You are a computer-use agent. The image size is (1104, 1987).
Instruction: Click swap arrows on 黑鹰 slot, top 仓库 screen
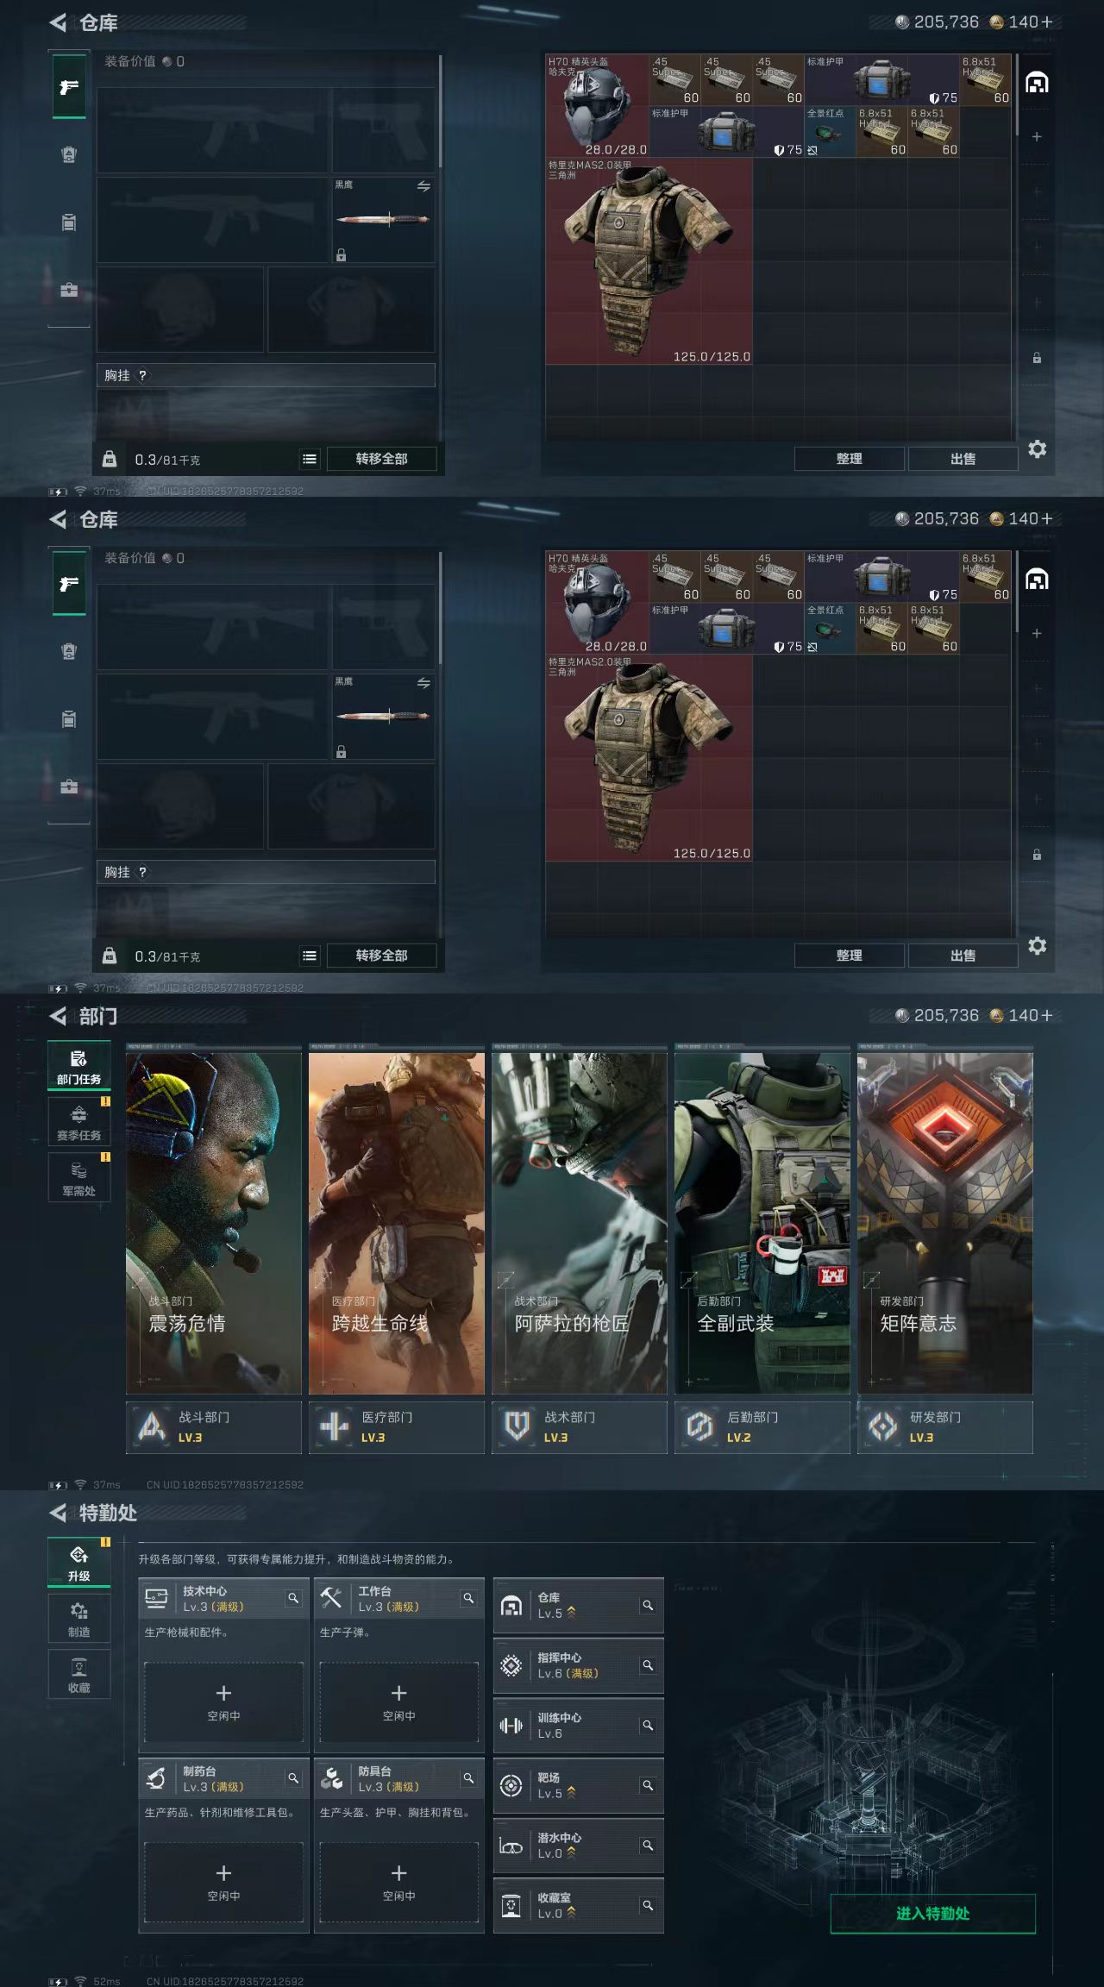pos(423,186)
